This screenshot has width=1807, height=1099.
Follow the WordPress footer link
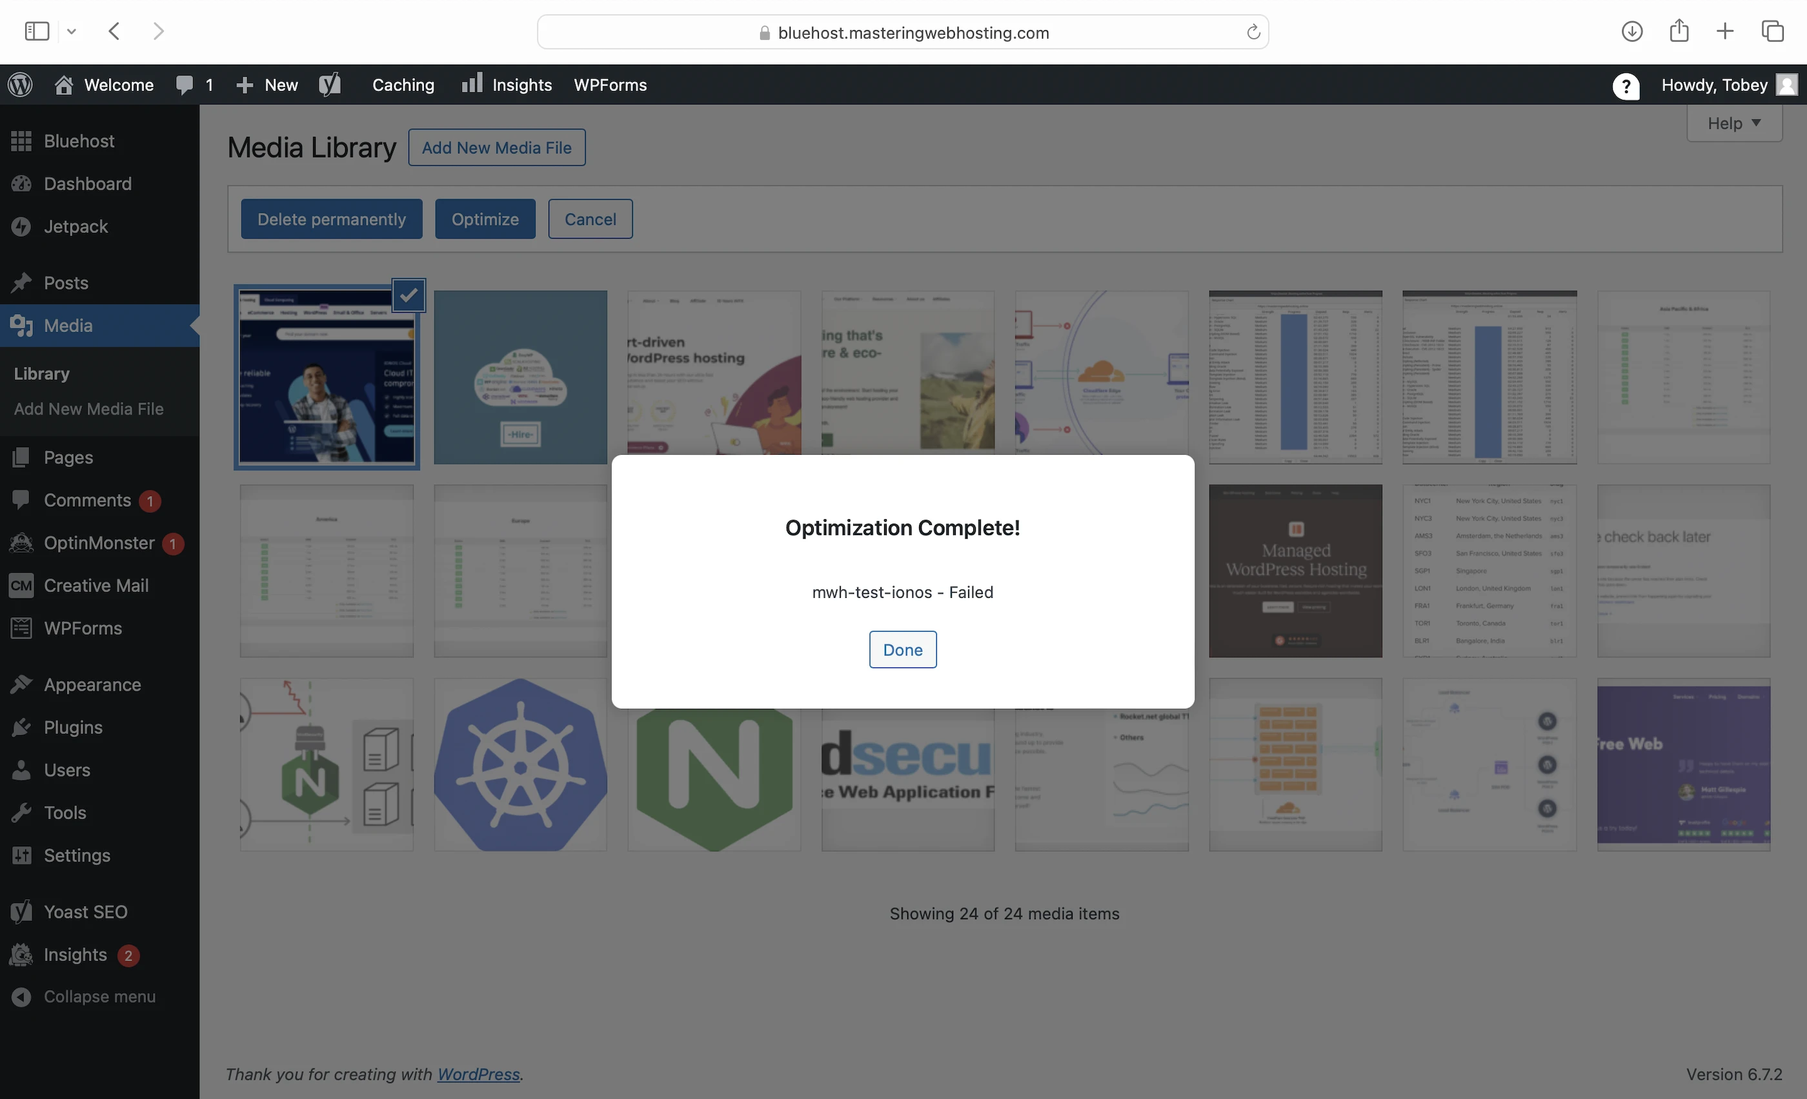[478, 1074]
